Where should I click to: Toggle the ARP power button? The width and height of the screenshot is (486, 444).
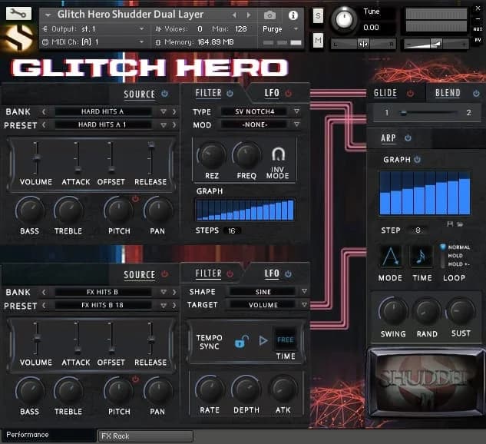point(408,138)
